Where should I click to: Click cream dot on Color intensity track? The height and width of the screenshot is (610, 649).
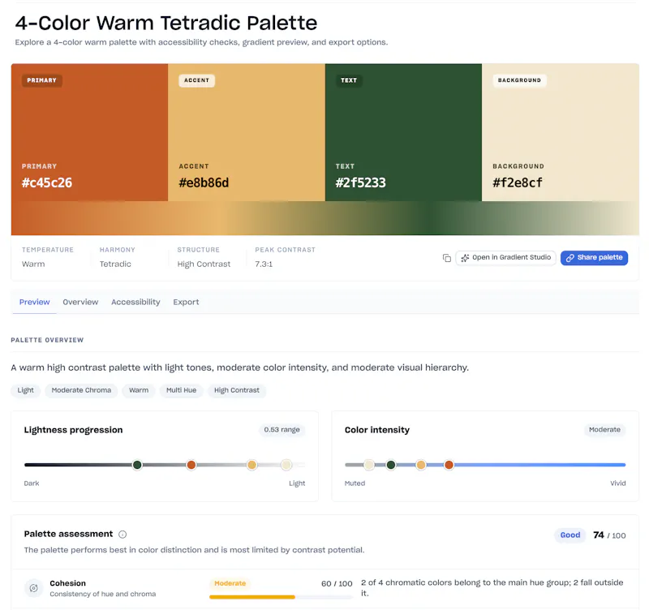(369, 465)
